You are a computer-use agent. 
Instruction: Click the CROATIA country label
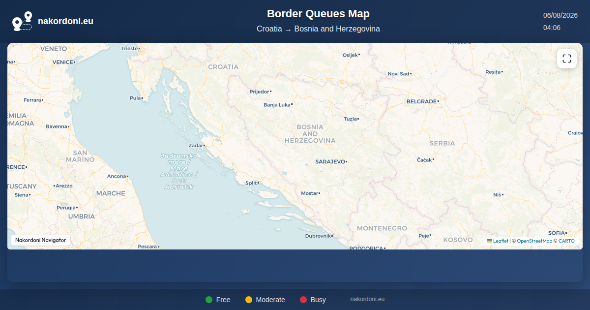tap(223, 67)
